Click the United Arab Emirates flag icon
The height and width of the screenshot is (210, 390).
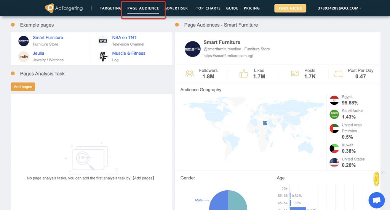pyautogui.click(x=334, y=128)
